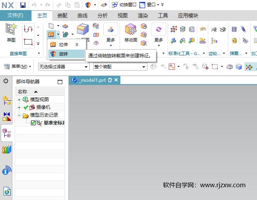Click the Unite boolean icon
Image resolution: width=257 pixels, height=200 pixels.
[65, 34]
